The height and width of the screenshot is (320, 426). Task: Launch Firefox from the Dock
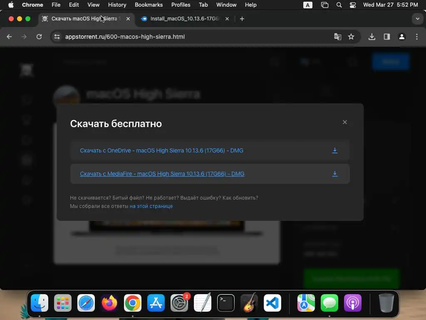point(109,303)
